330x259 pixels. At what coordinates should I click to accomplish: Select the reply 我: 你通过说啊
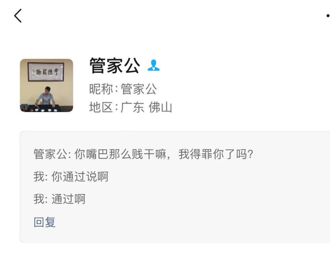coord(71,176)
